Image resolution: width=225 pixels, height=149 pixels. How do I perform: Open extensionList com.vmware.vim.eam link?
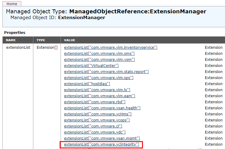coord(100,96)
